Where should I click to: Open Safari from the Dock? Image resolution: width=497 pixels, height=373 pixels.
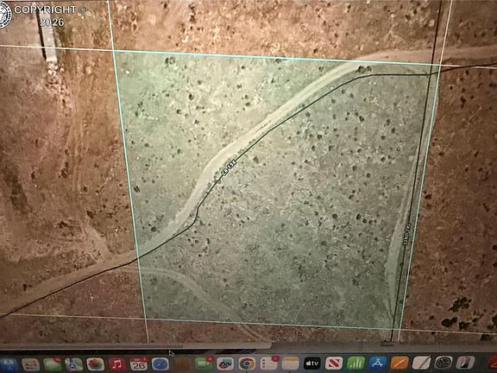pyautogui.click(x=160, y=364)
